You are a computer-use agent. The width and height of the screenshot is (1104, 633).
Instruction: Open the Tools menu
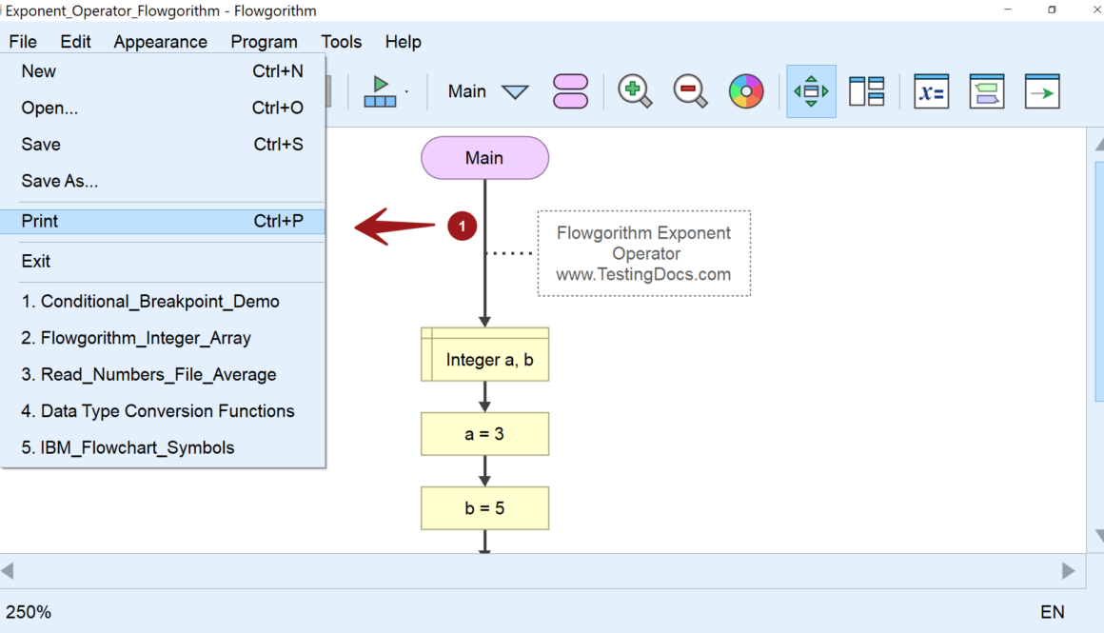tap(342, 42)
